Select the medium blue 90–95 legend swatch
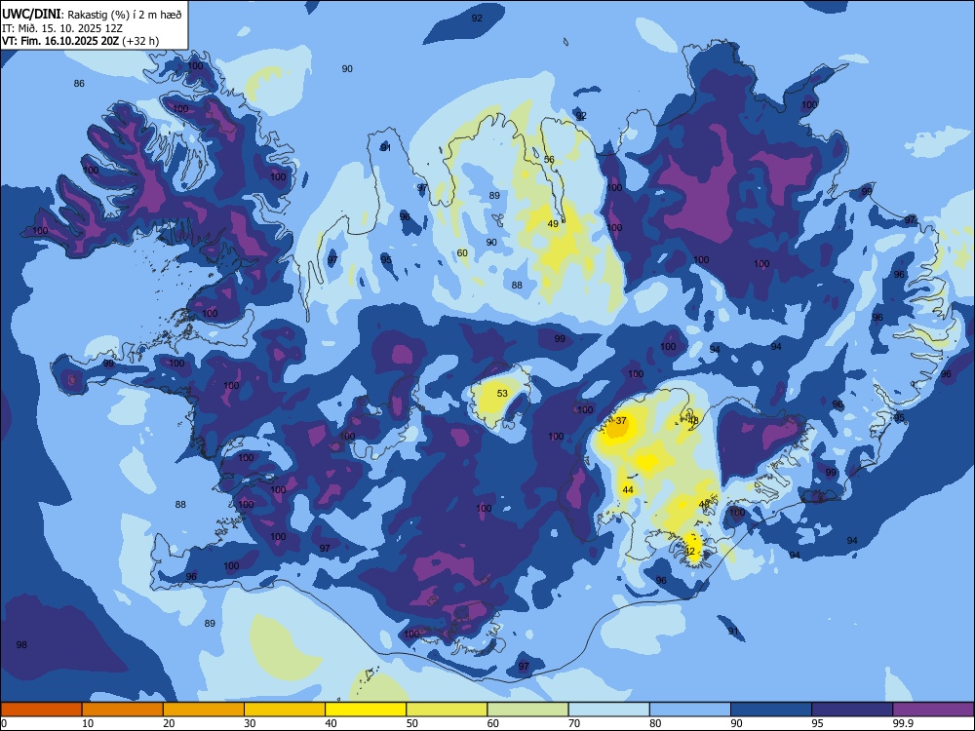975x731 pixels. tap(771, 710)
